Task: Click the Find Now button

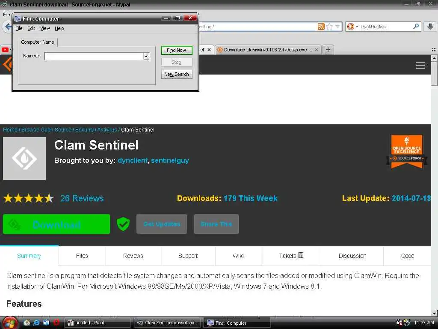Action: pos(177,51)
